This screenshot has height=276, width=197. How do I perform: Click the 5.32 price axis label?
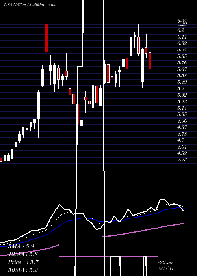182,95
